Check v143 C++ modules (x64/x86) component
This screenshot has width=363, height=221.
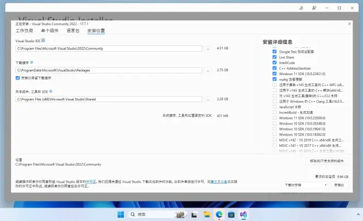tap(274, 90)
